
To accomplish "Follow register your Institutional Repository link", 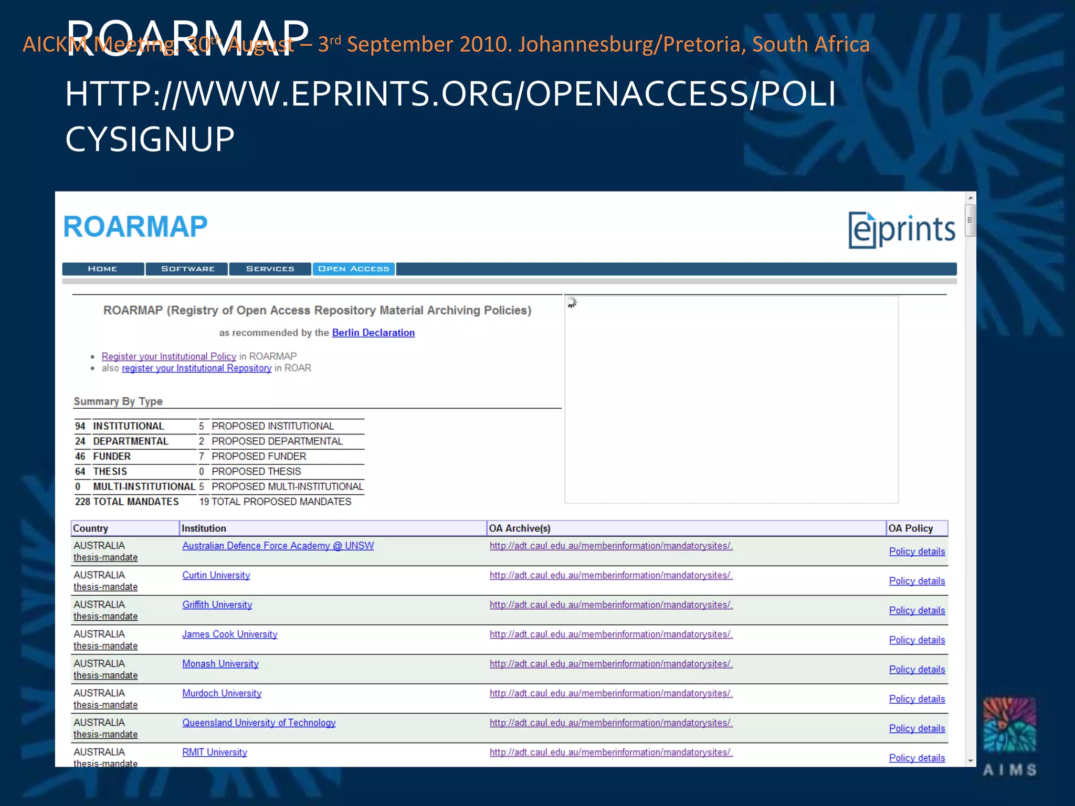I will point(196,368).
